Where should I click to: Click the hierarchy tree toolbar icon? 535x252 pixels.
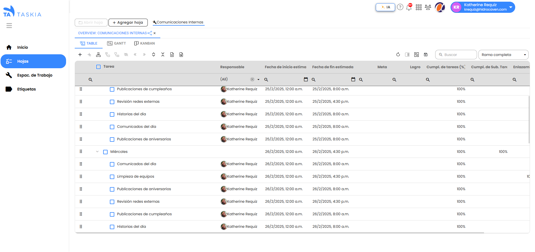pyautogui.click(x=98, y=55)
